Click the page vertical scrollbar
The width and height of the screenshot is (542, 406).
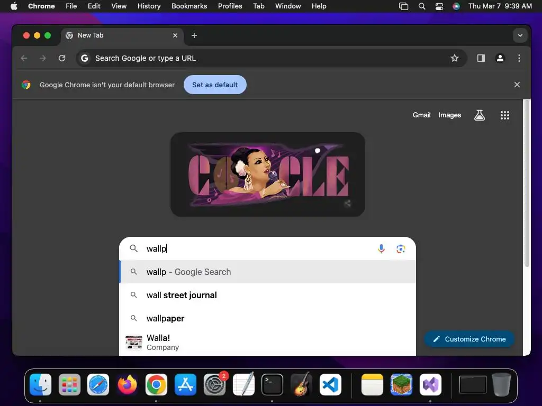coord(527,183)
